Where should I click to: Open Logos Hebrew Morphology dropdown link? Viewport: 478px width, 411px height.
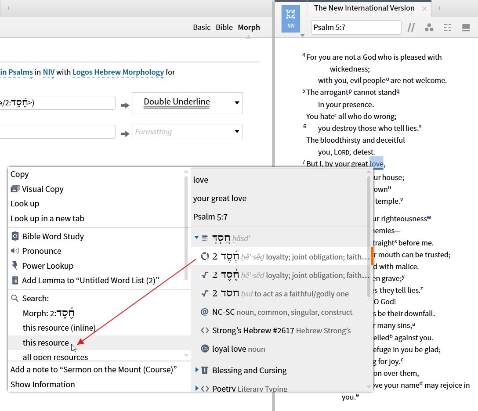[118, 72]
